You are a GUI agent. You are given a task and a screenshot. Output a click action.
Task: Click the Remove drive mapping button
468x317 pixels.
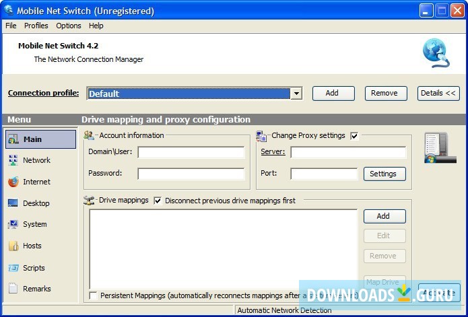385,256
